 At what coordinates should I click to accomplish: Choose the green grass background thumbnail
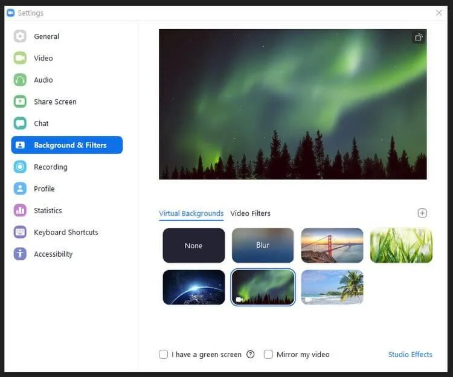pos(401,245)
